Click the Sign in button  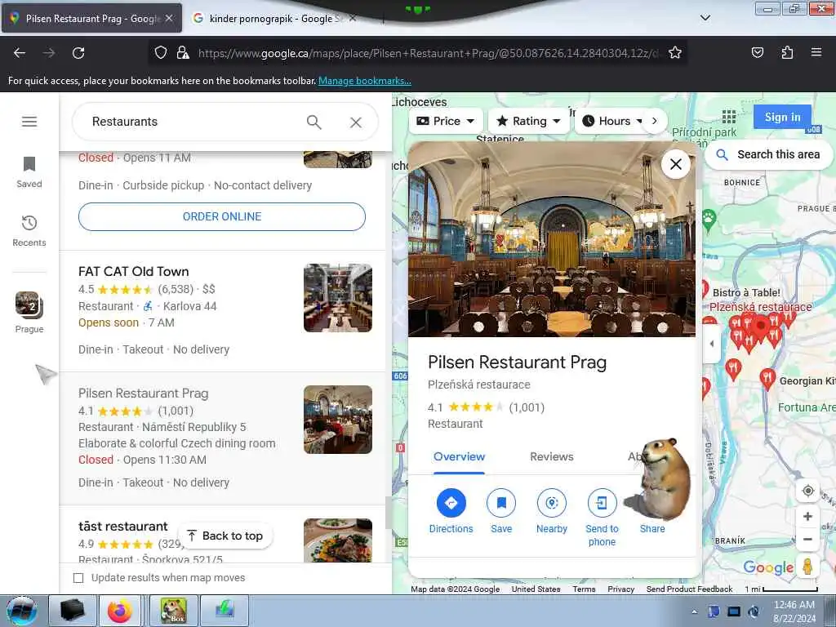[x=782, y=117]
